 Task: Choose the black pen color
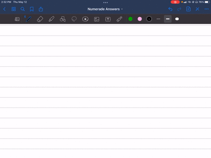[x=149, y=19]
